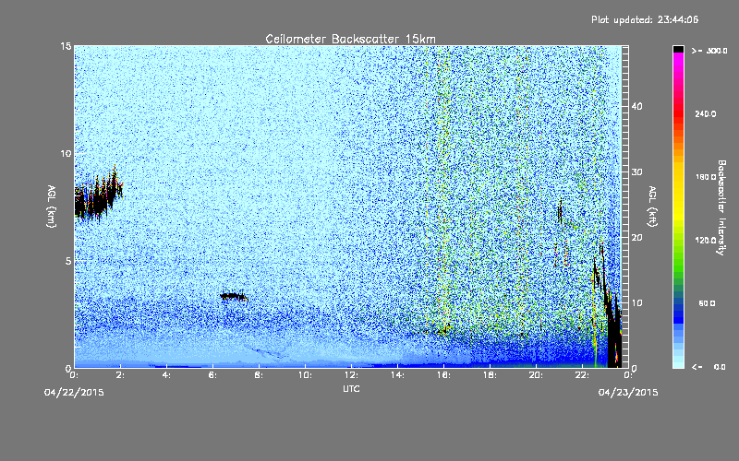The width and height of the screenshot is (739, 461).
Task: Click the '<= 0.0' colorbar label
Action: click(709, 367)
